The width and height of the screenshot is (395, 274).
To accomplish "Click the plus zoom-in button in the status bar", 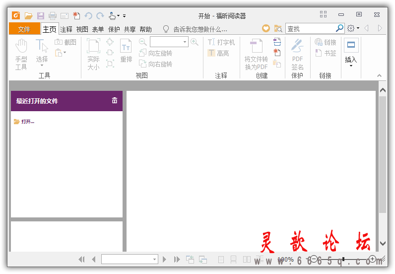I will [x=372, y=259].
